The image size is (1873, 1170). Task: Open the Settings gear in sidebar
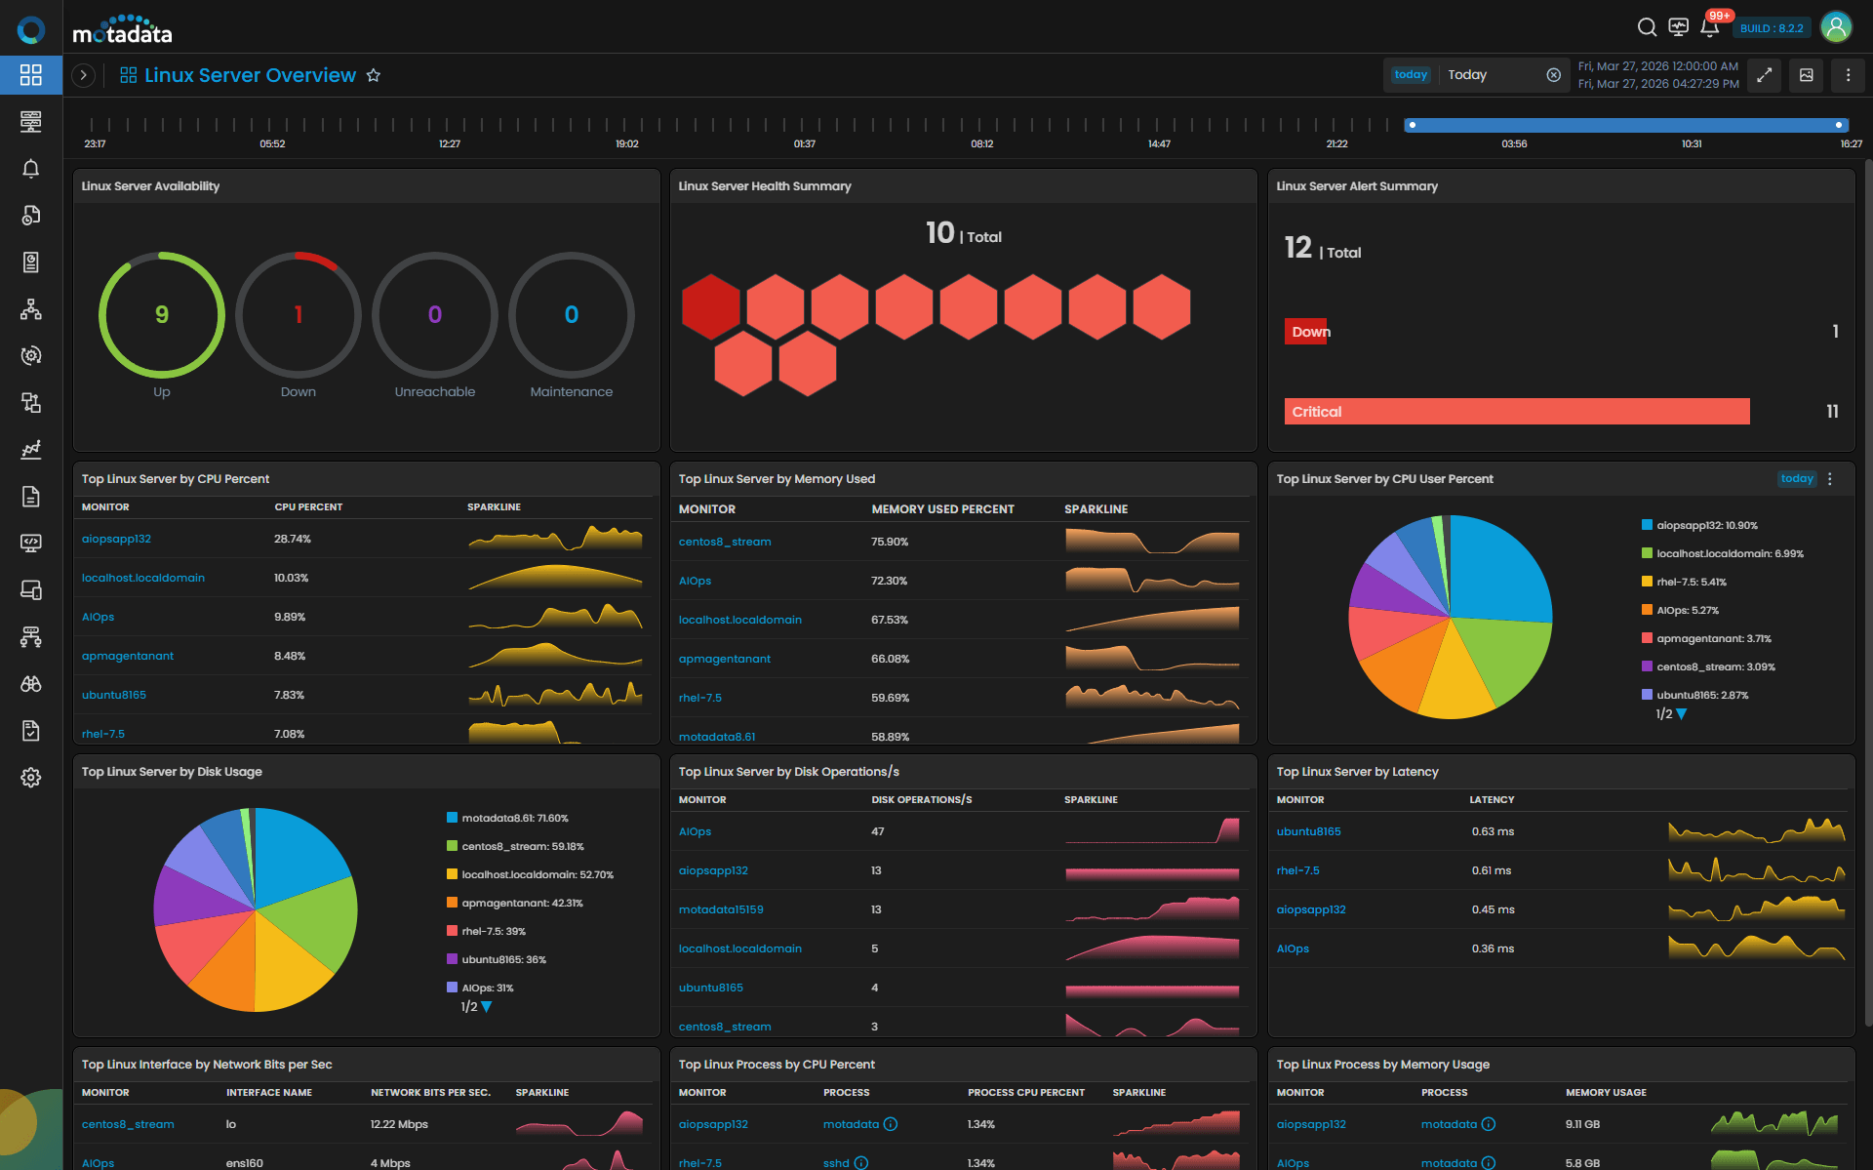[x=31, y=778]
